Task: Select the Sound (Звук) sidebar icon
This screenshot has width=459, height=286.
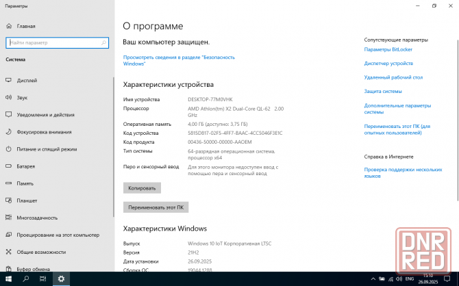Action: pyautogui.click(x=8, y=97)
